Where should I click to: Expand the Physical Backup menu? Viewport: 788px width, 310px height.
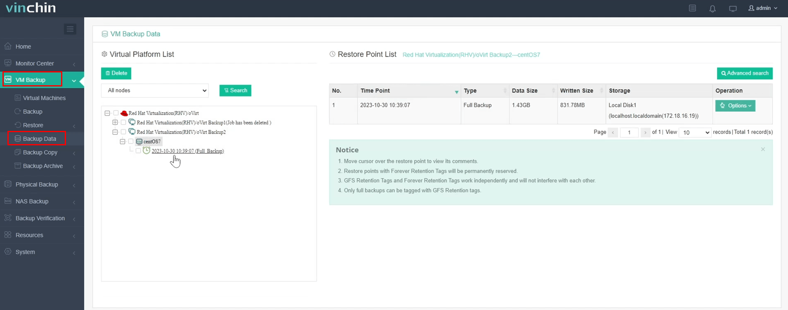tap(42, 184)
